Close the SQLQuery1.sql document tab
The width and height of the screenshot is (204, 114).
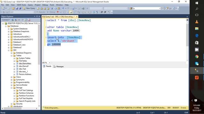click(77, 17)
